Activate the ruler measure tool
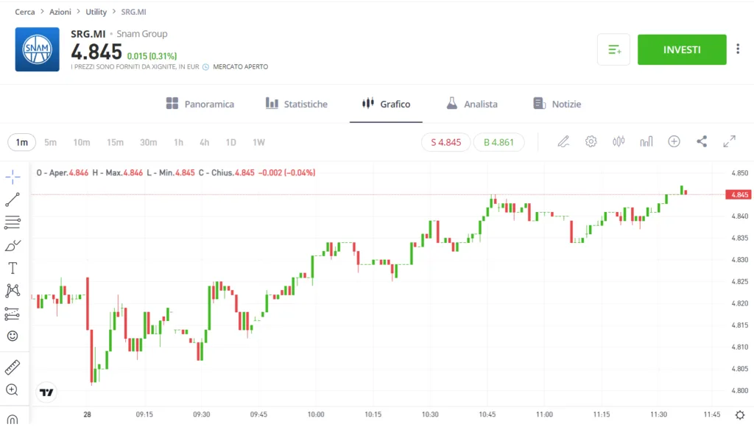Image resolution: width=754 pixels, height=427 pixels. [13, 367]
